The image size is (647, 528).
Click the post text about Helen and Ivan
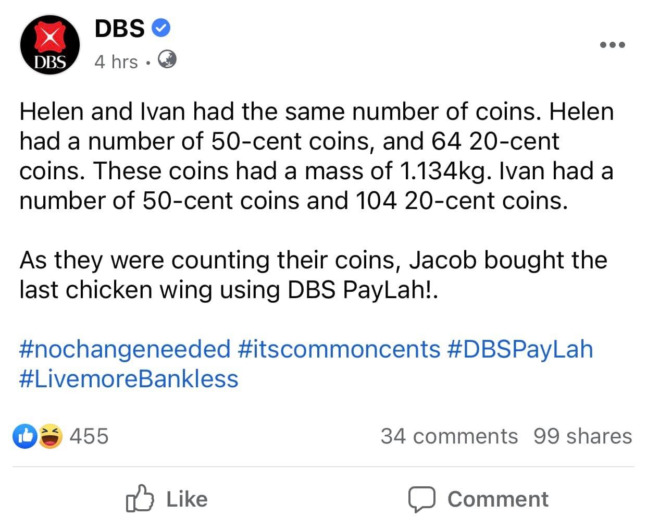tap(316, 156)
